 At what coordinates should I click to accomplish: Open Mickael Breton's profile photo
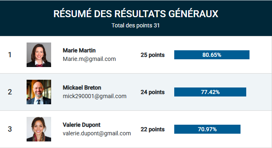(39, 92)
